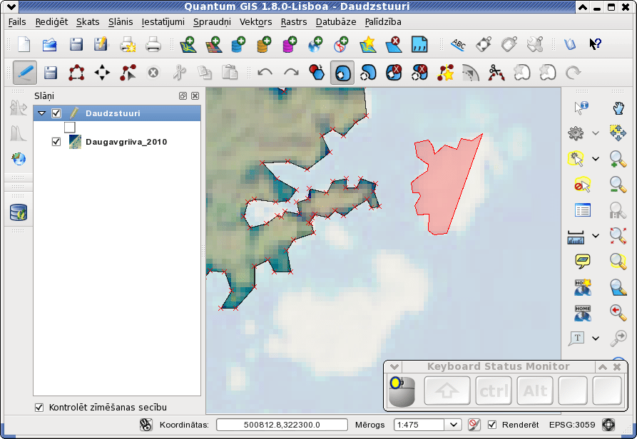The width and height of the screenshot is (637, 439).
Task: Toggle visibility of Daudzstuuri layer
Action: click(x=56, y=113)
